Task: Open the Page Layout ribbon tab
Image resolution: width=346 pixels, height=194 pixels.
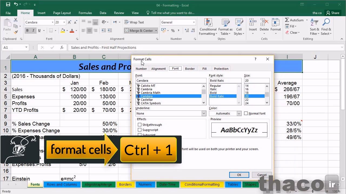Action: [62, 13]
